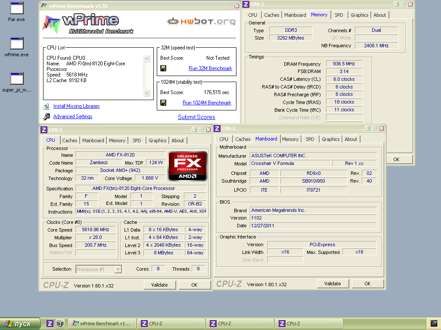Viewport: 441px width, 330px height.
Task: Open the Start (пуск) menu
Action: [x=19, y=324]
